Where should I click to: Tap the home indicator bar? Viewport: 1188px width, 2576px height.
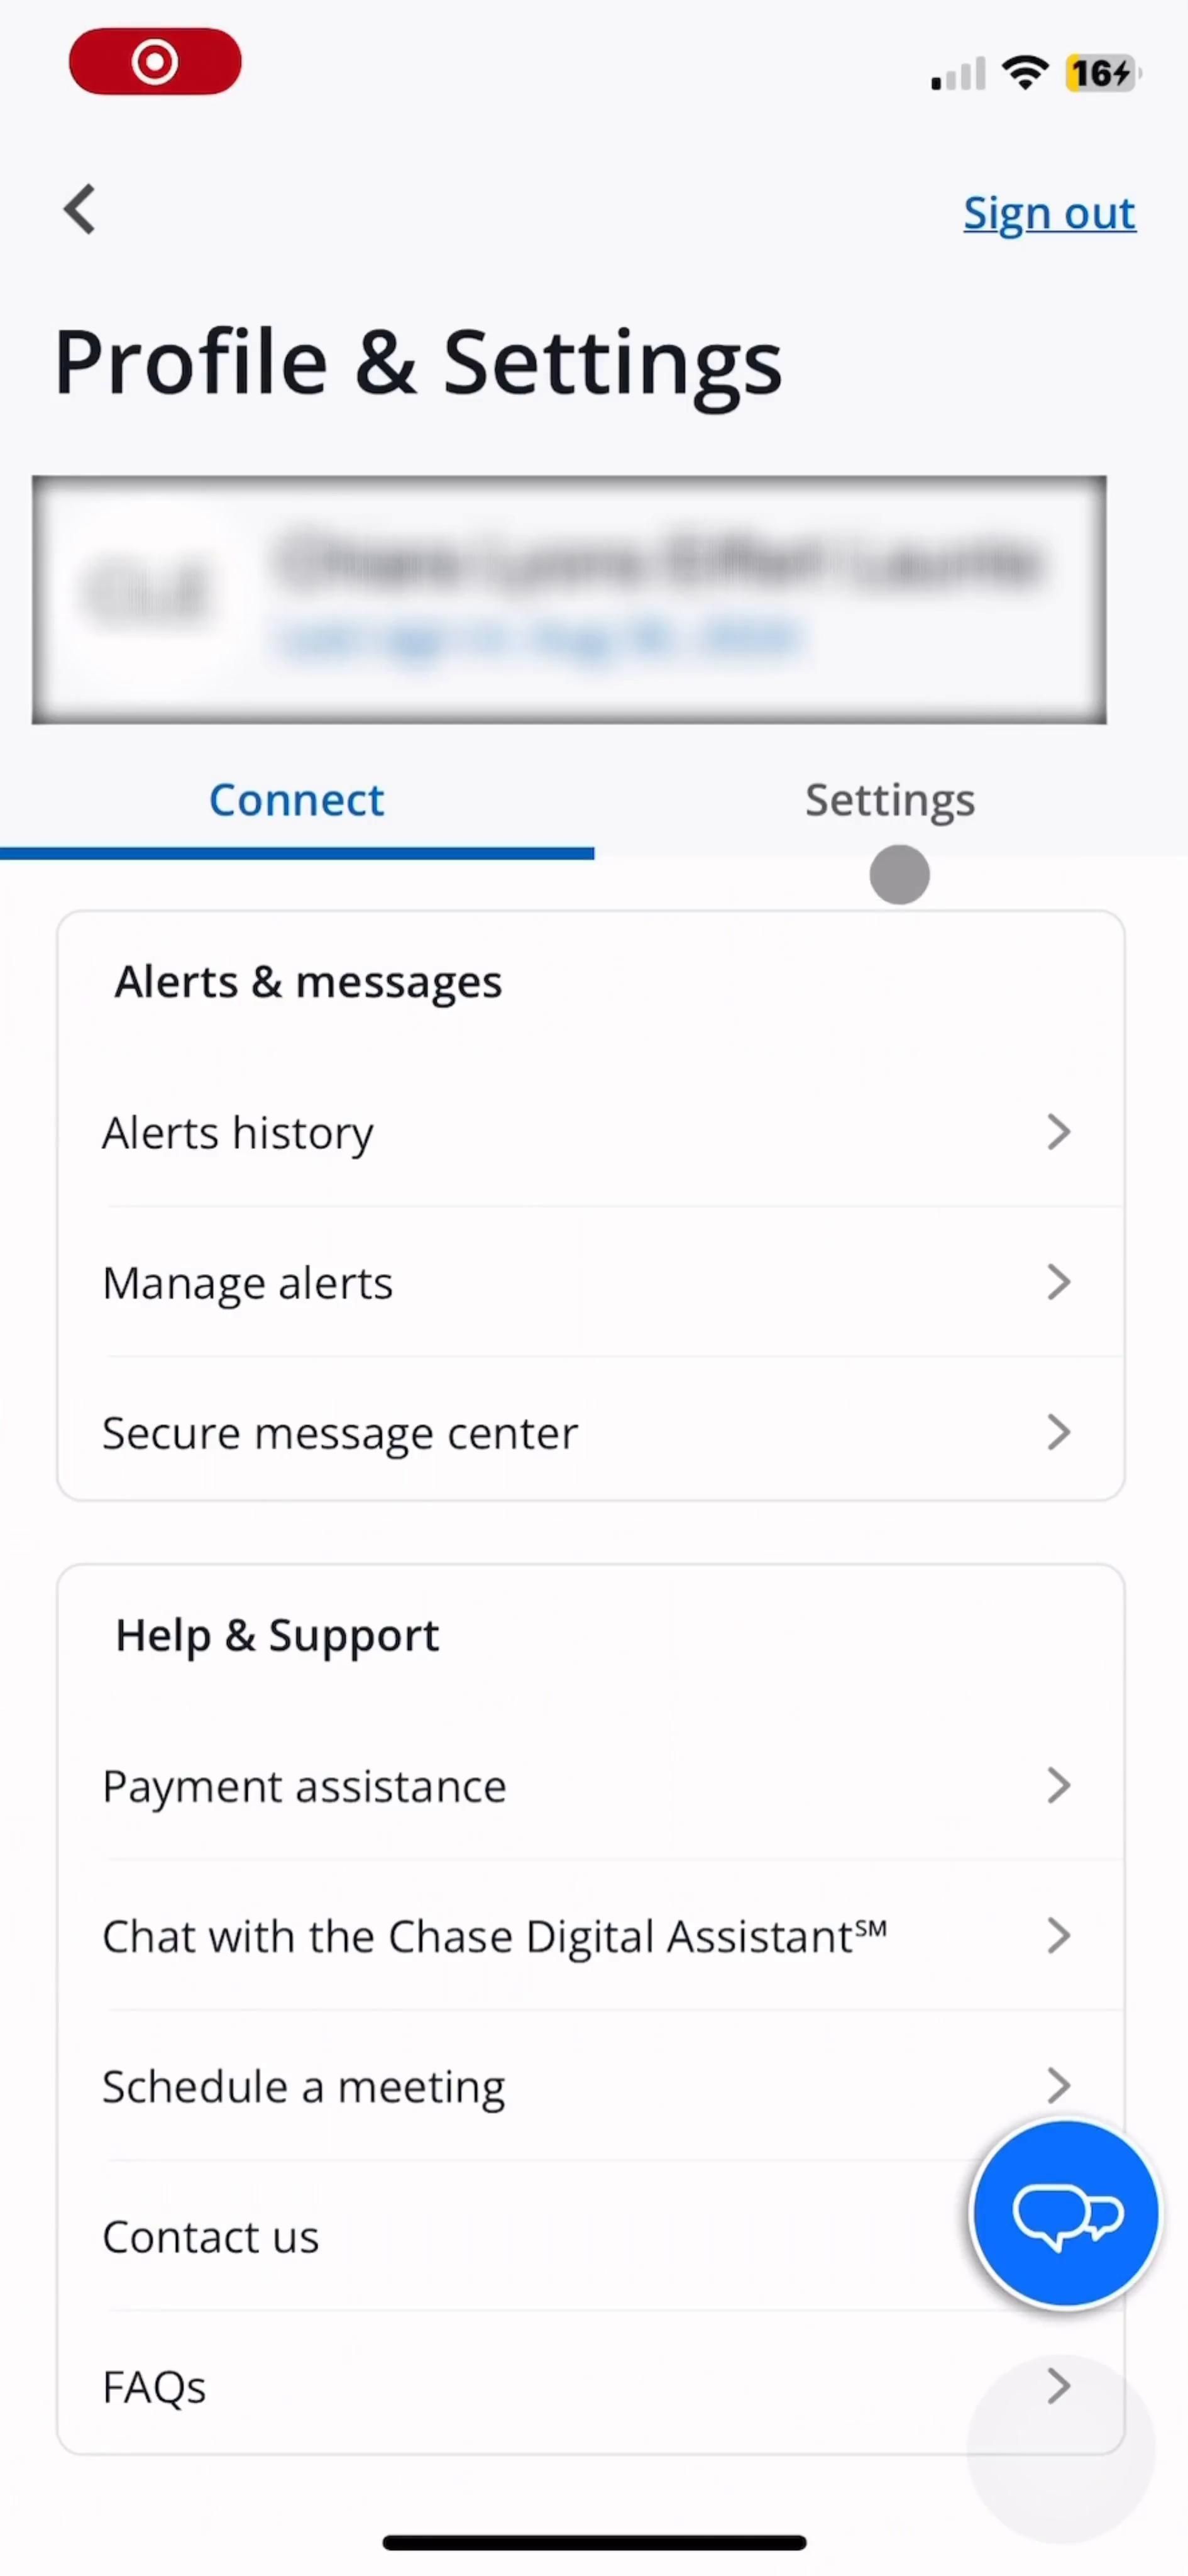pyautogui.click(x=593, y=2542)
